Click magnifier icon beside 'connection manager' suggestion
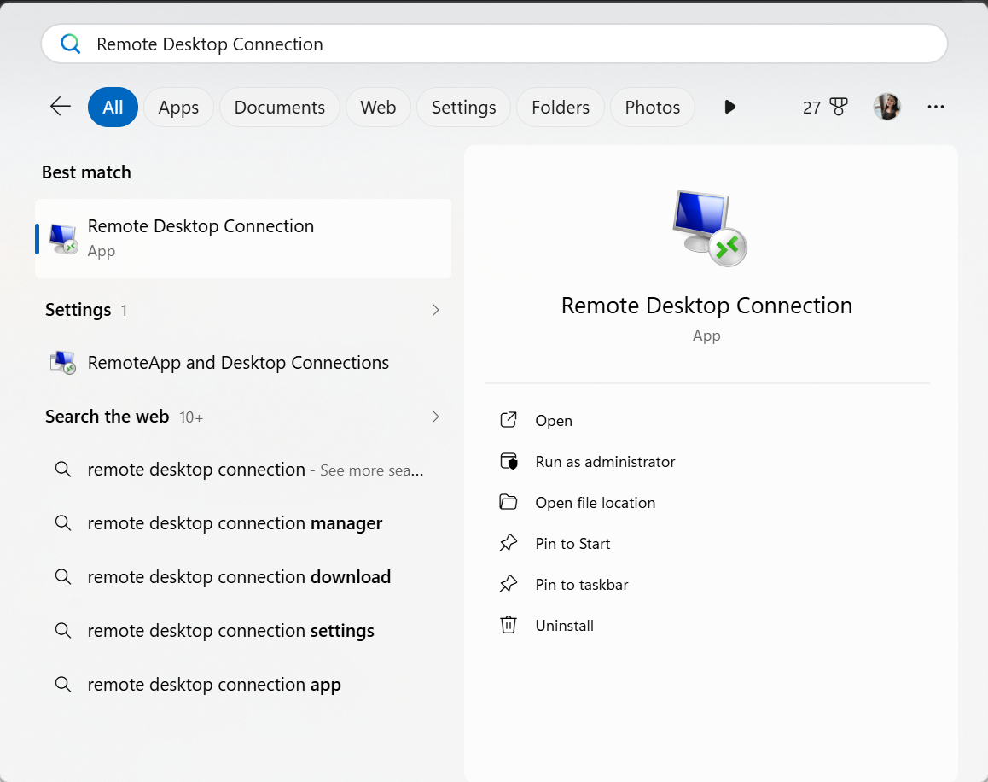988x782 pixels. 63,522
